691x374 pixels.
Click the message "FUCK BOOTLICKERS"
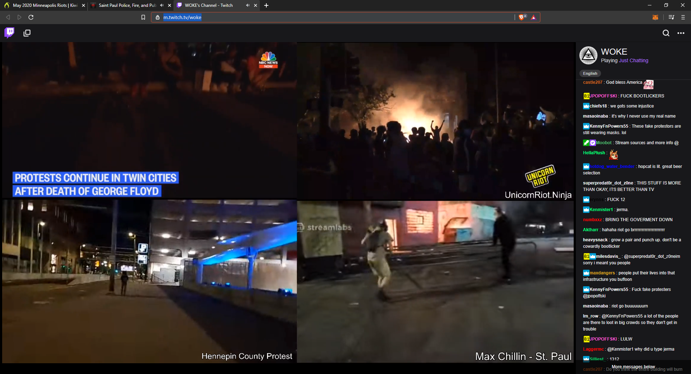(642, 96)
